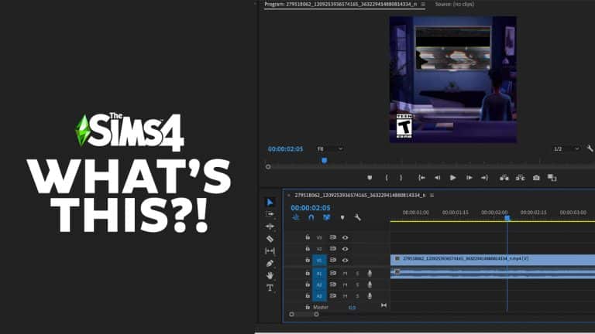
Task: Solo audio track A1
Action: click(357, 273)
